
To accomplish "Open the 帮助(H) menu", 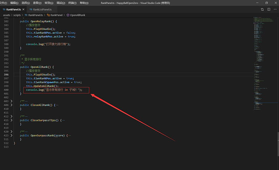I will pos(84,3).
